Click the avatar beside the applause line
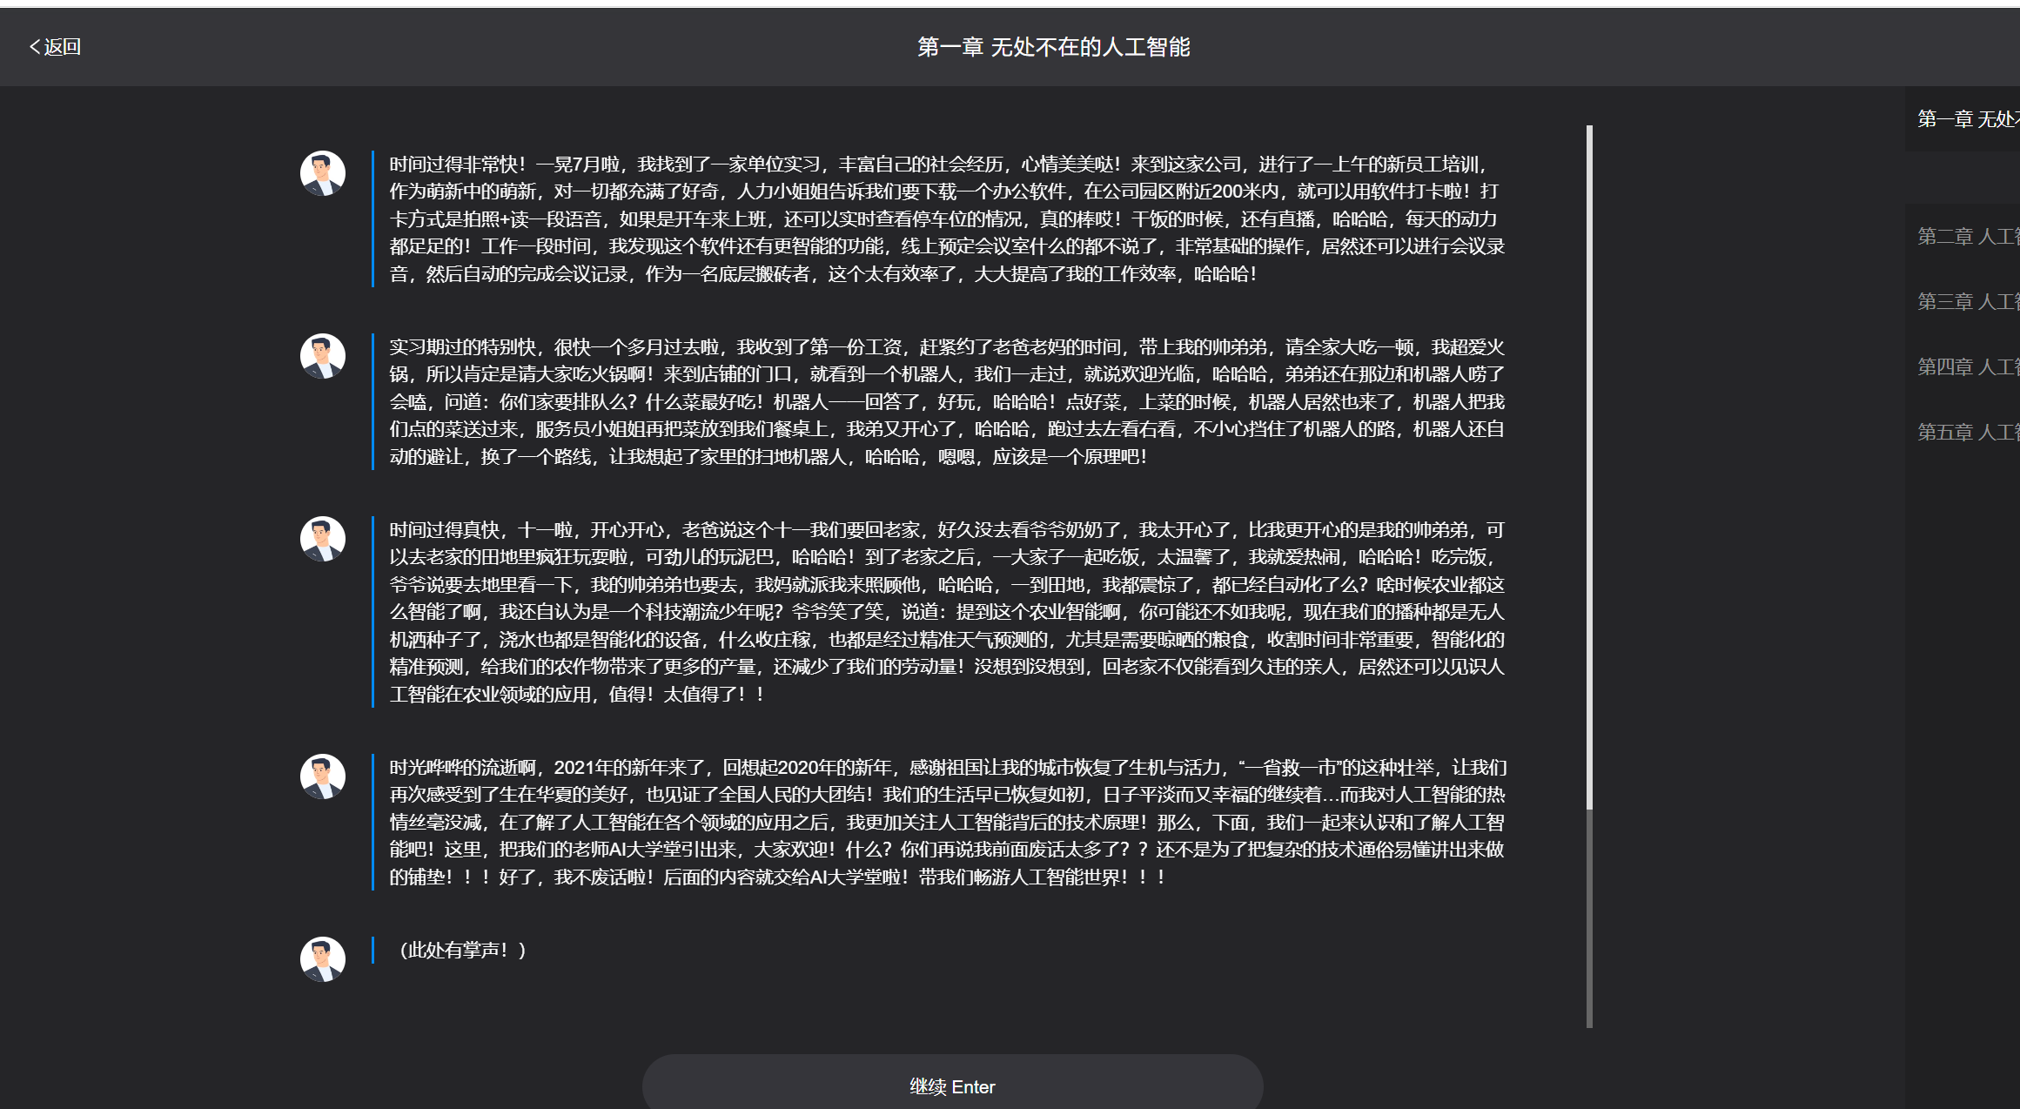2020x1109 pixels. coord(322,958)
